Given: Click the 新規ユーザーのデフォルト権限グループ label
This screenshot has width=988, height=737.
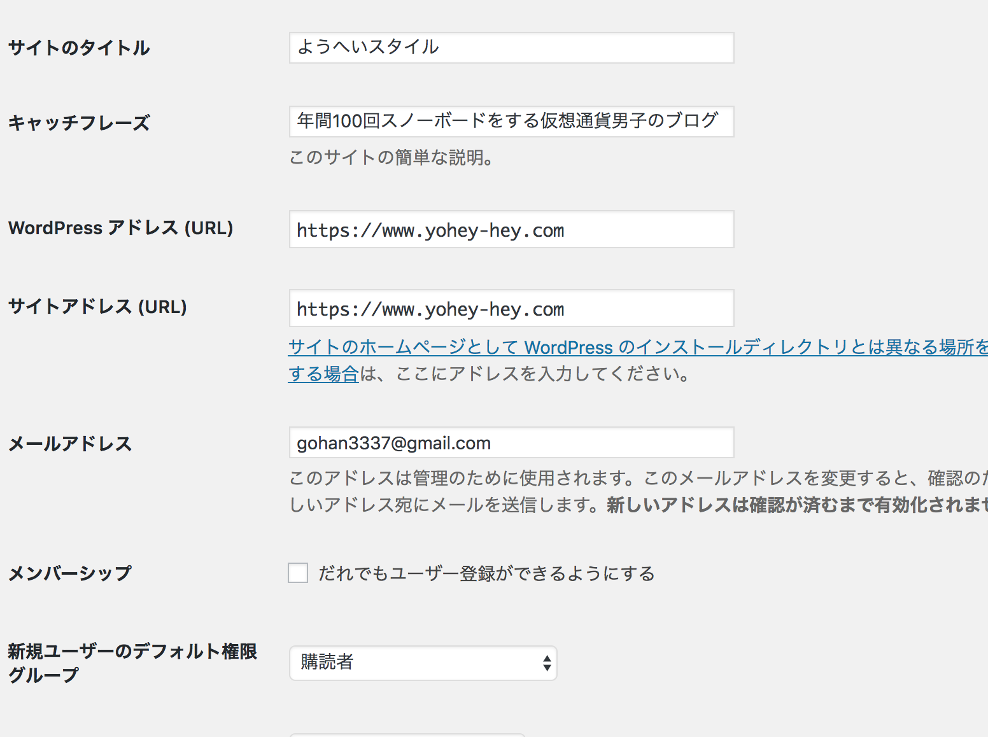Looking at the screenshot, I should tap(132, 663).
